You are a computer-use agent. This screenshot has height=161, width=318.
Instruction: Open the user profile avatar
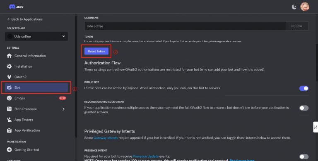[305, 7]
